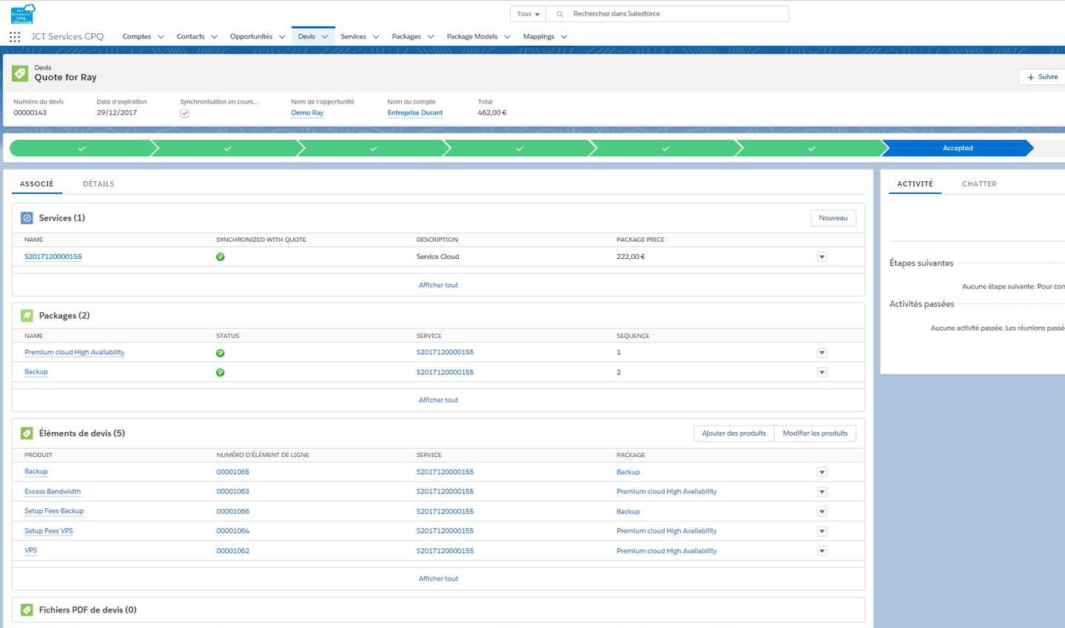
Task: Open row actions for service S2017120000155
Action: [822, 257]
